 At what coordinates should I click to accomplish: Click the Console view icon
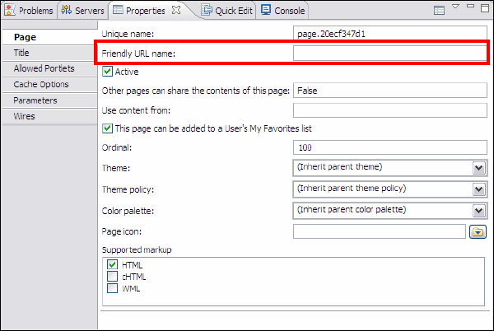[x=264, y=11]
